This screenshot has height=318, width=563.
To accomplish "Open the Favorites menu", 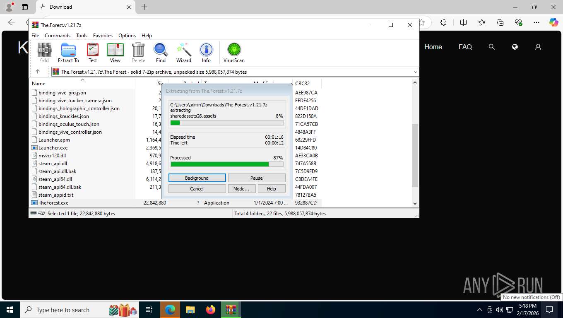I will pyautogui.click(x=103, y=36).
